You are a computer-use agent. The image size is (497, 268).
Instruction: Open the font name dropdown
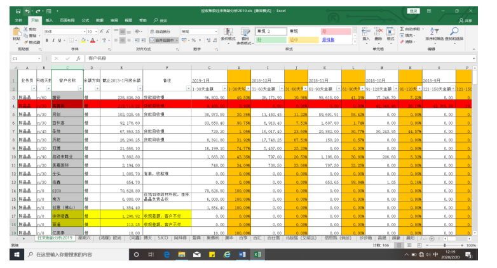tap(85, 32)
